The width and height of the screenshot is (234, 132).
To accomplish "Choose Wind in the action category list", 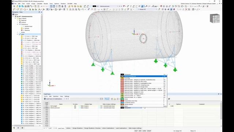I will click(x=144, y=99).
